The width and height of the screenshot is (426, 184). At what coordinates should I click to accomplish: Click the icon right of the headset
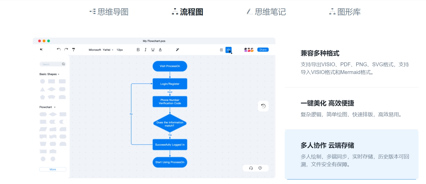pos(260,168)
